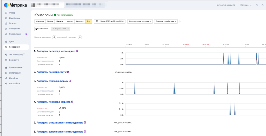Expand the Помощь dropdown
266x136 pixels.
click(246, 5)
